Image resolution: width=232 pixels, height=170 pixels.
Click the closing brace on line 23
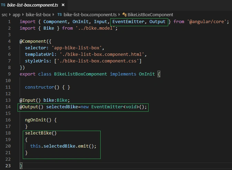[21, 166]
